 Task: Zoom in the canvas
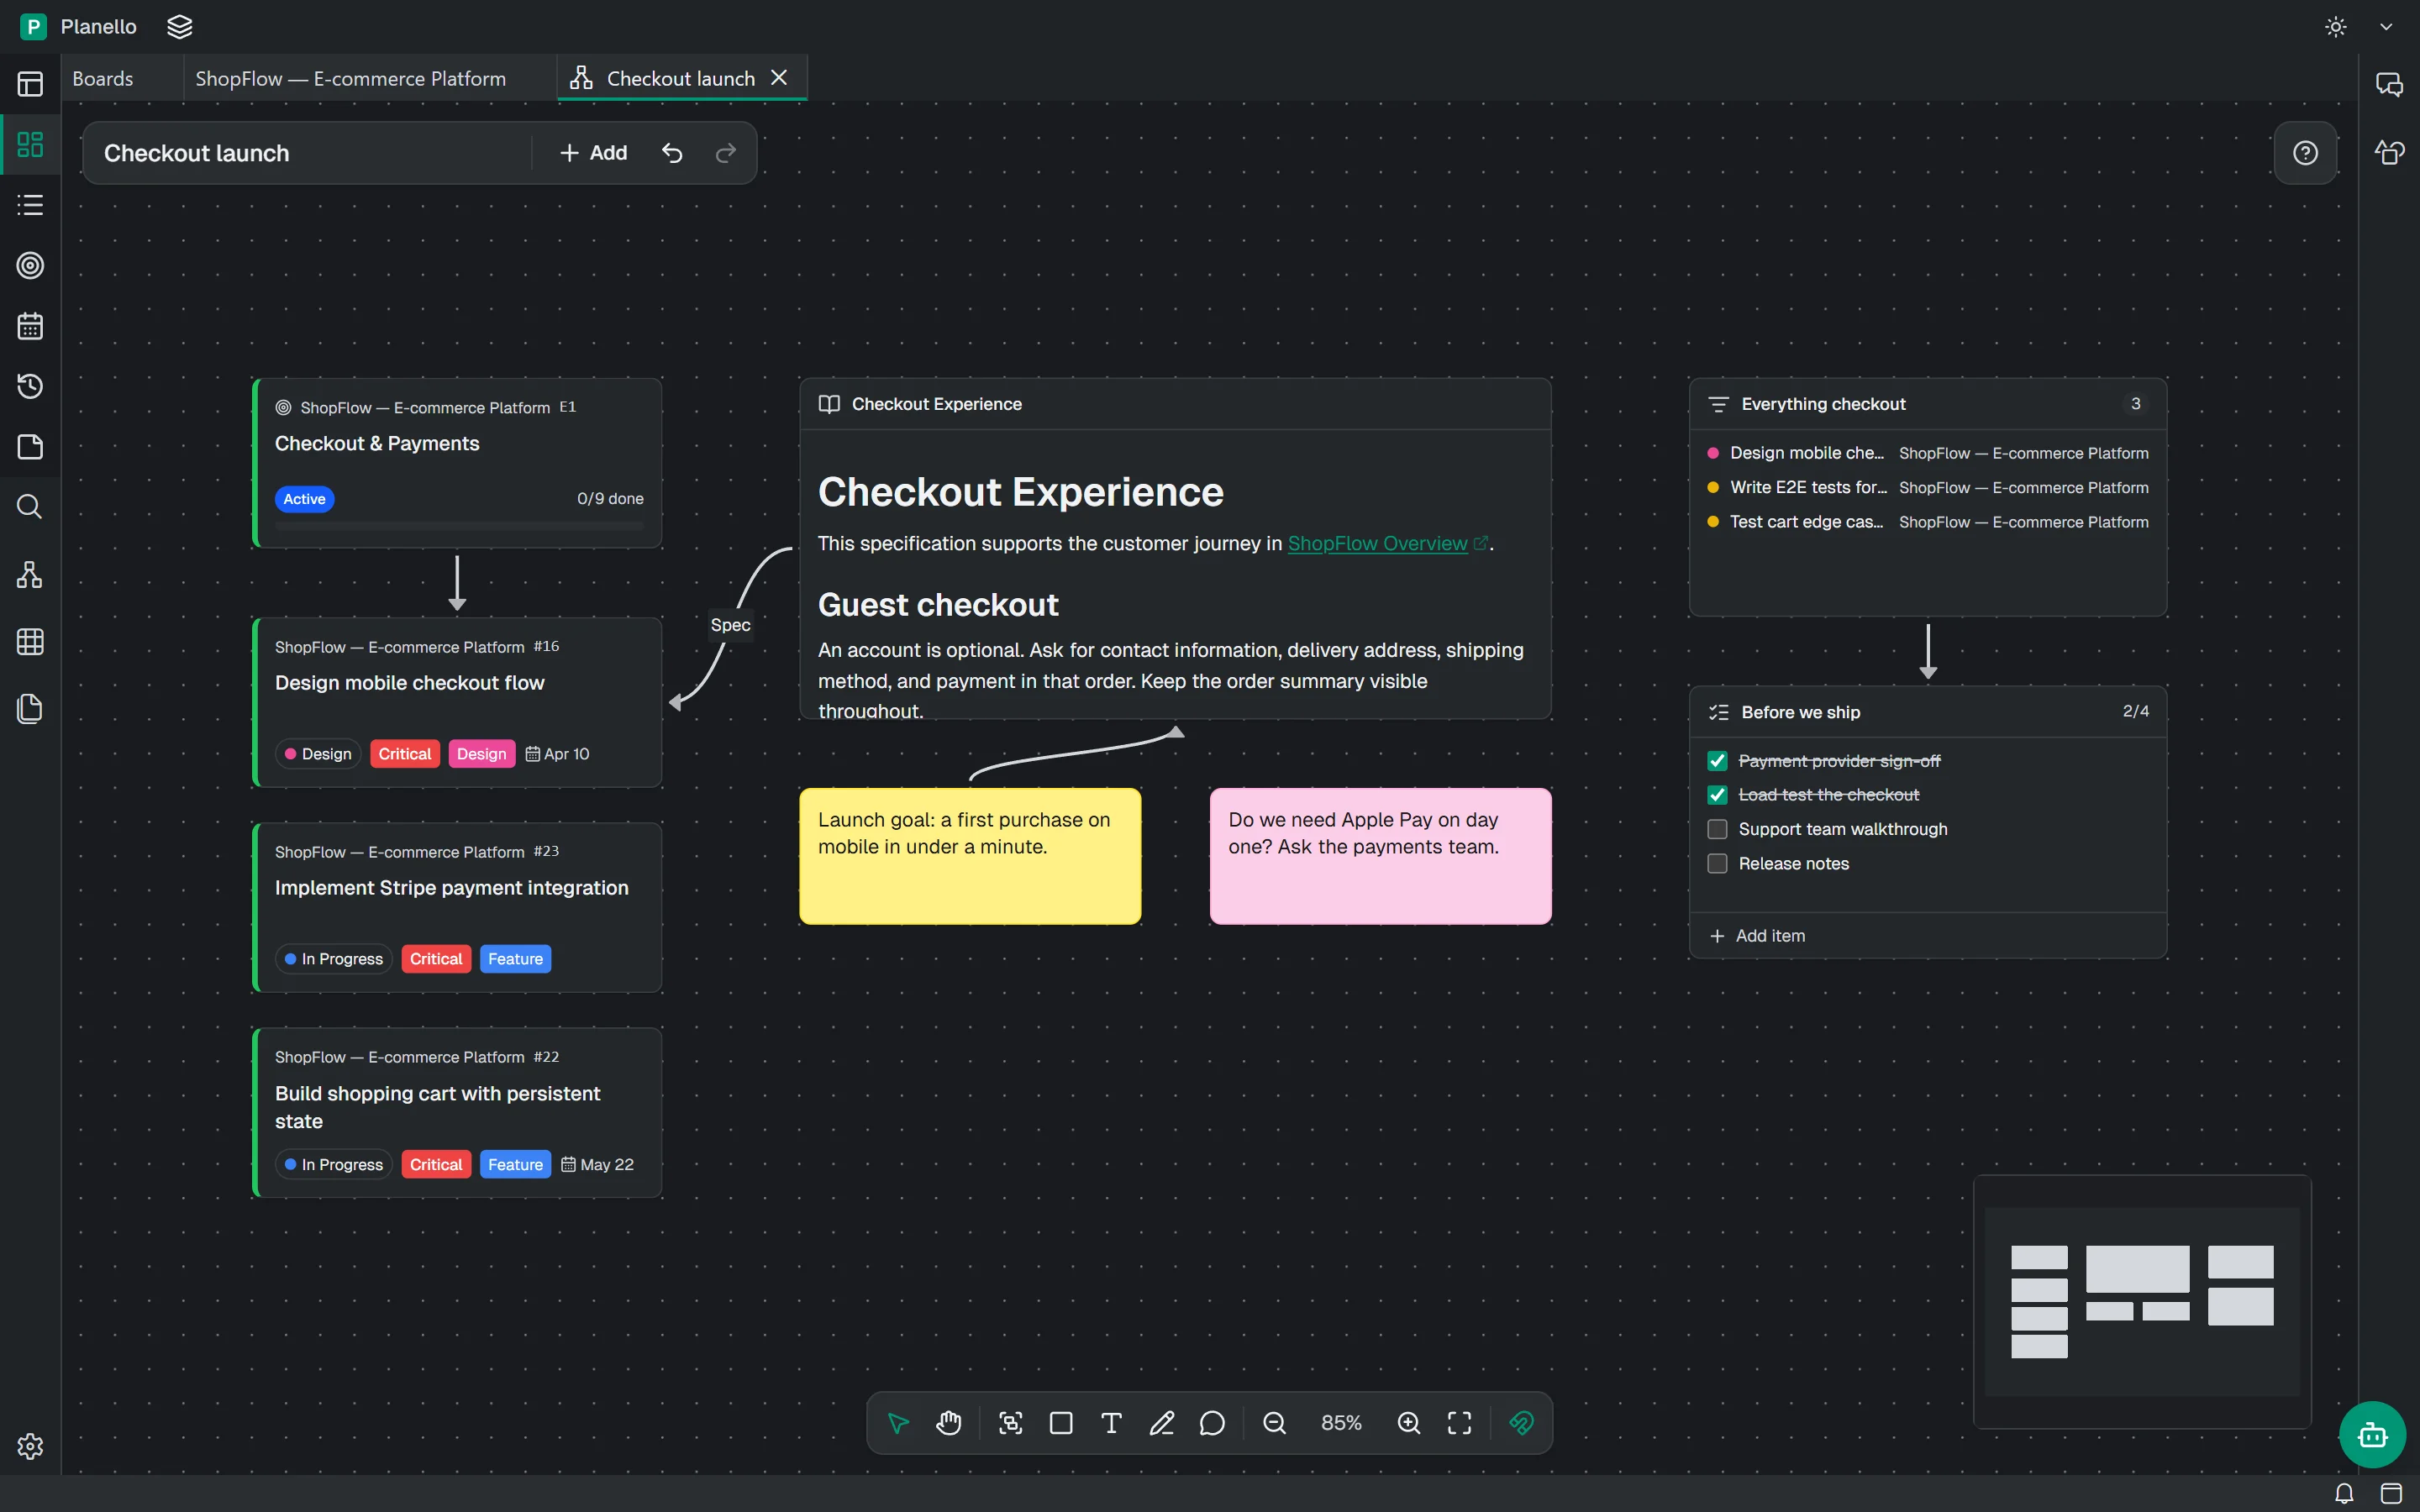1408,1422
